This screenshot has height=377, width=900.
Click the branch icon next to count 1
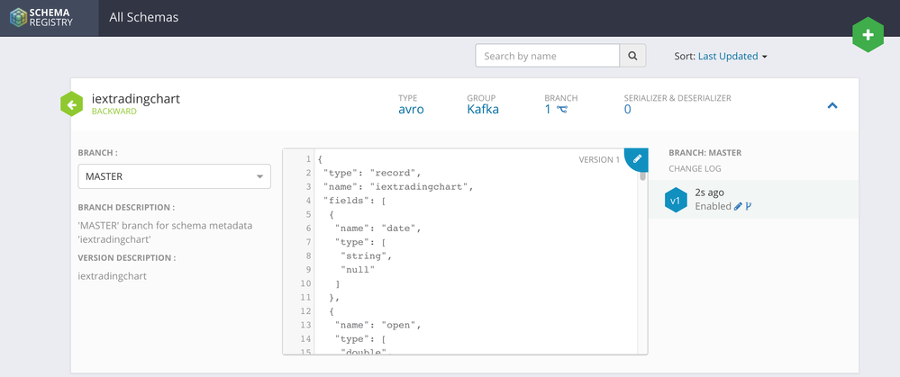(562, 110)
